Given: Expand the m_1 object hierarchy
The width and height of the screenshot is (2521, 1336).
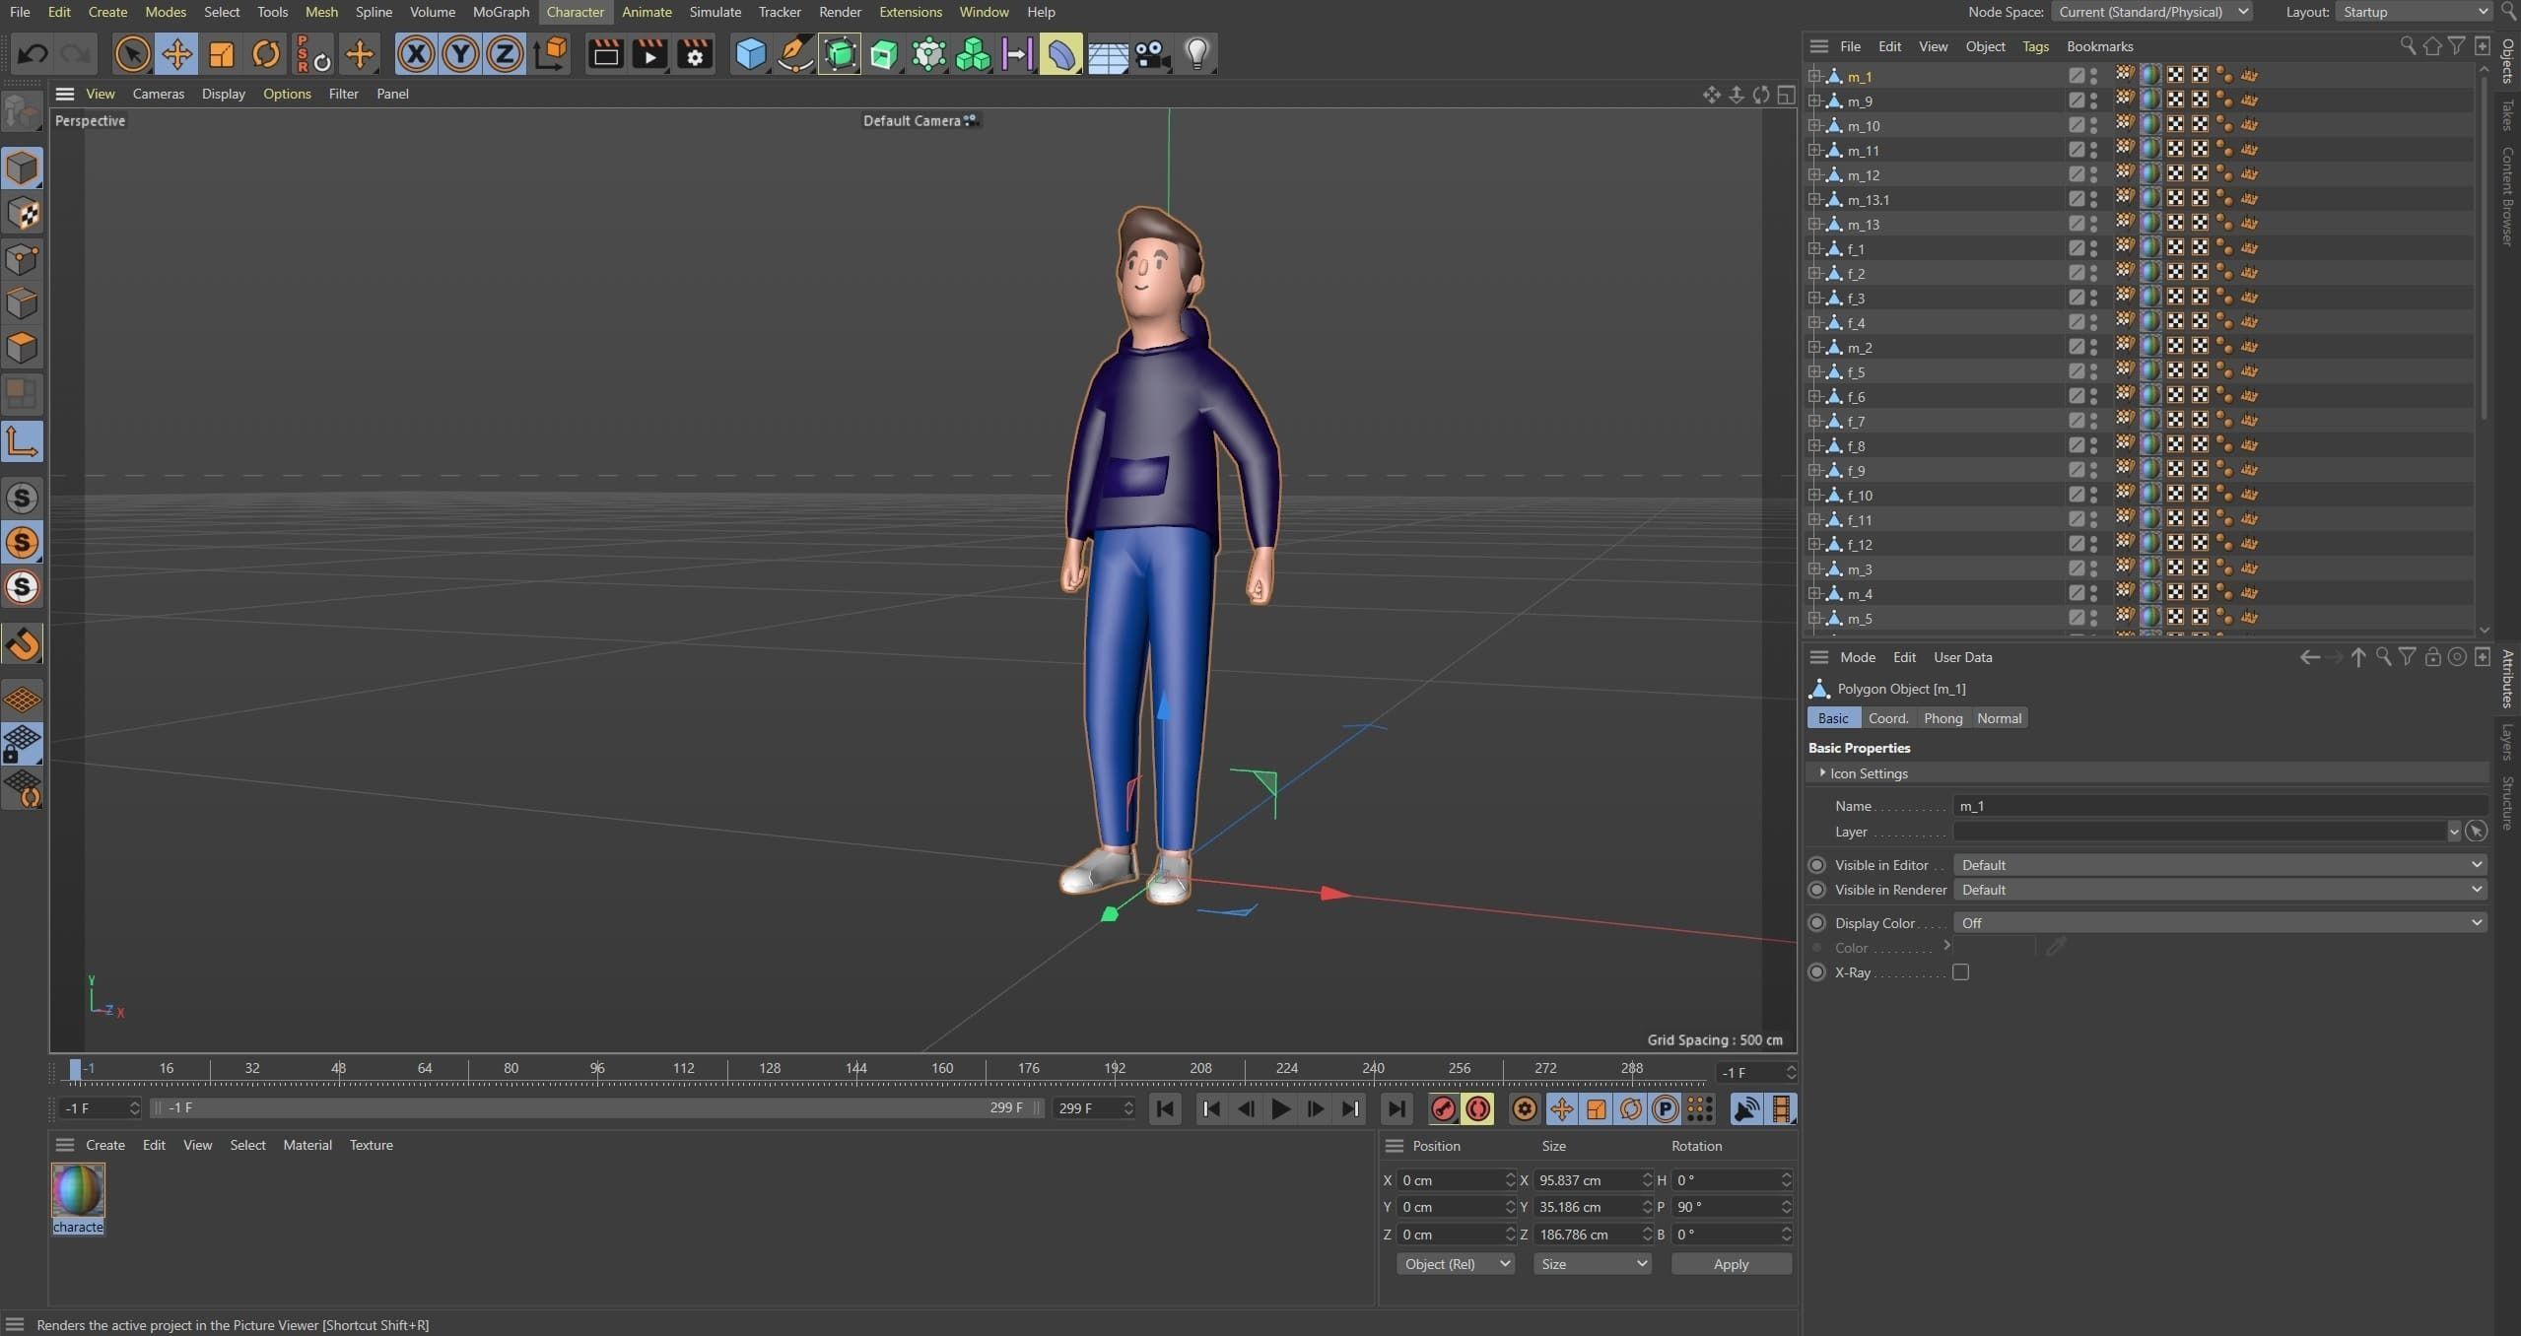Looking at the screenshot, I should tap(1813, 76).
